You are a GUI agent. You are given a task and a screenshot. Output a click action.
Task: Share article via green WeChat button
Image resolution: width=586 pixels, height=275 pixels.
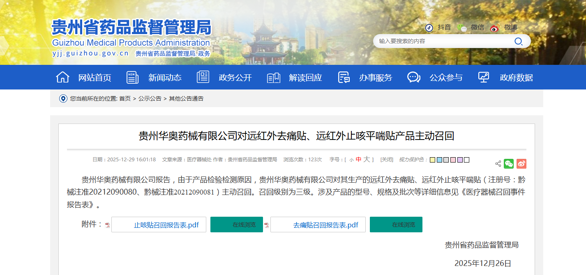coord(509,164)
